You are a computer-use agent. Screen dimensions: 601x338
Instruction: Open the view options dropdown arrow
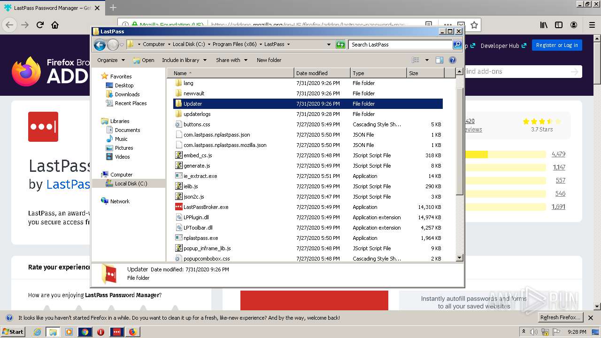[x=427, y=60]
